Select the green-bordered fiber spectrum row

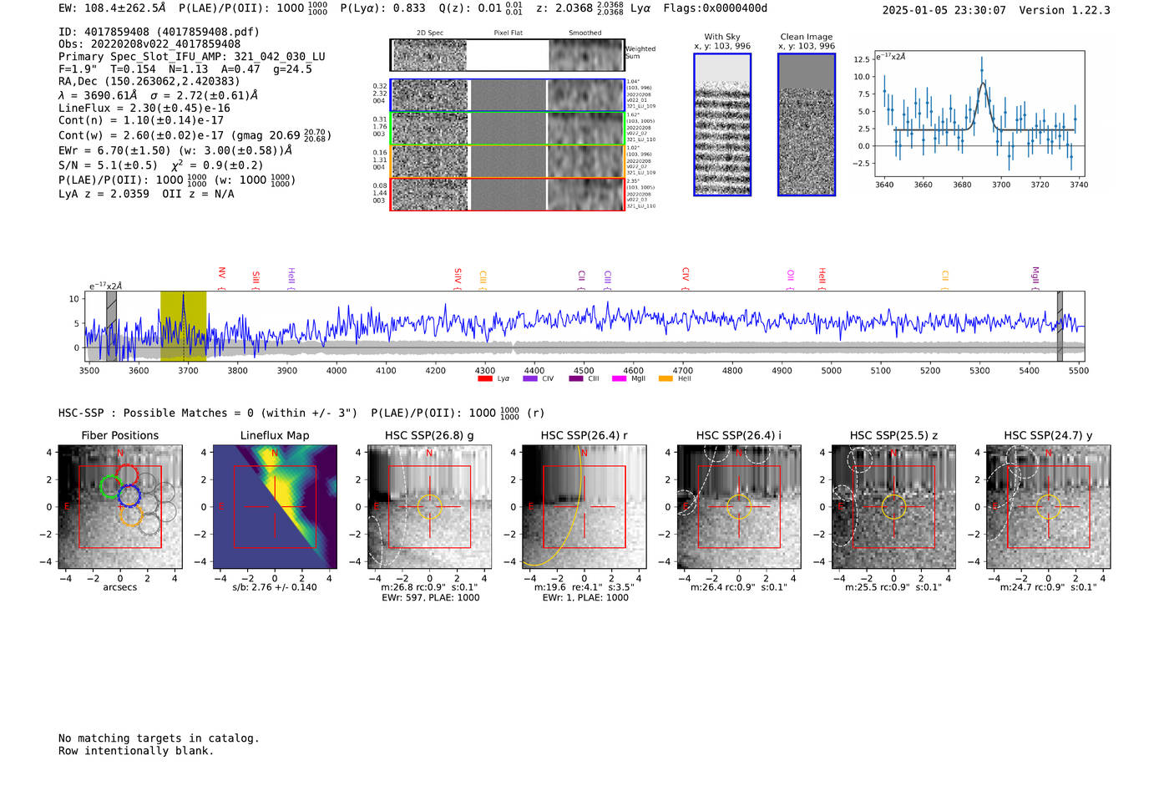507,129
